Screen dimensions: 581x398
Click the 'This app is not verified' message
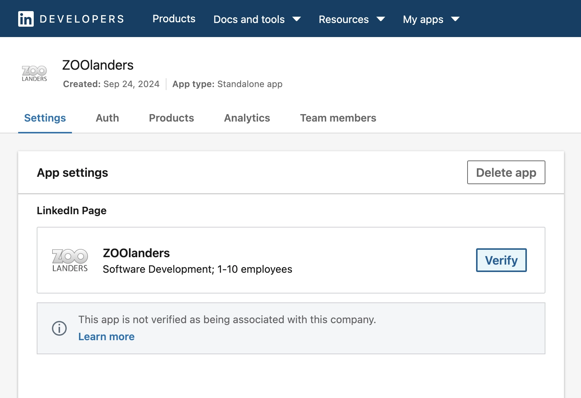tap(227, 319)
